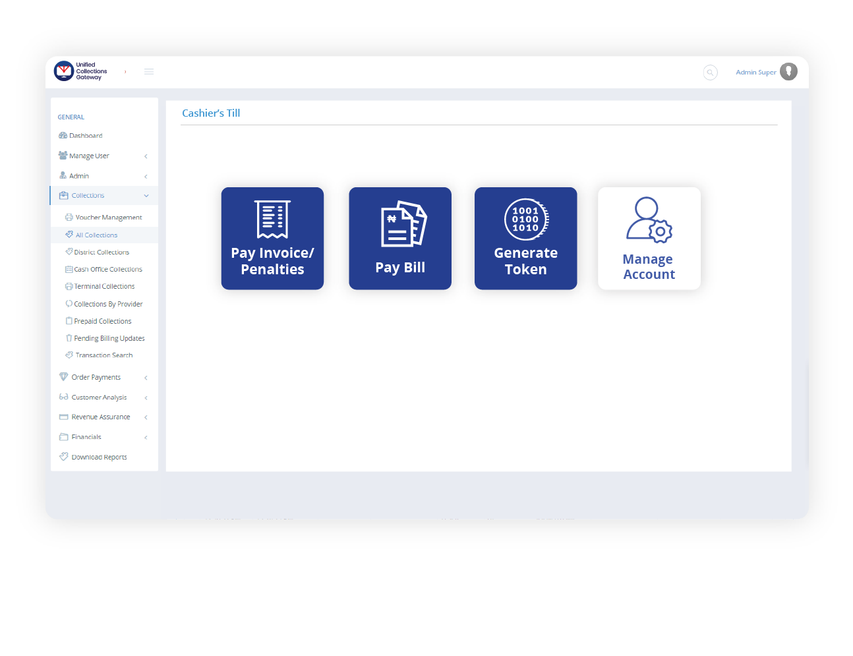Open the Pay Bill tile
The height and width of the screenshot is (656, 853).
tap(400, 239)
